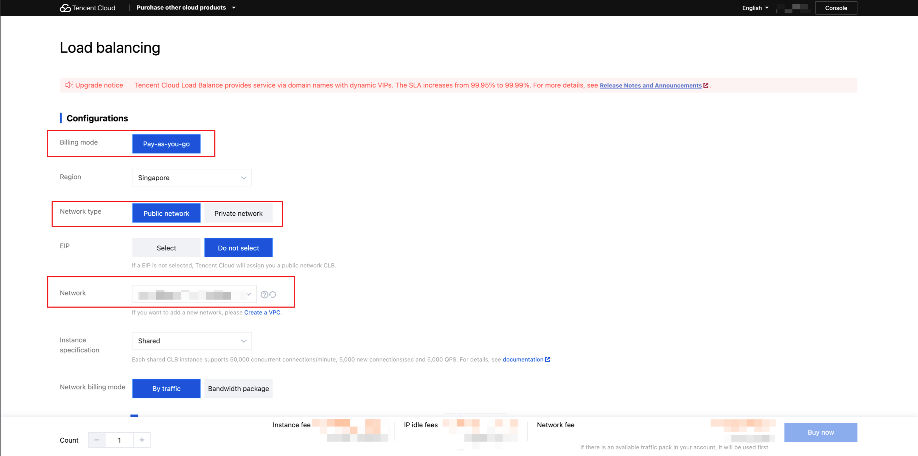Click the plus icon to increase count
Viewport: 918px width, 456px height.
(x=142, y=440)
